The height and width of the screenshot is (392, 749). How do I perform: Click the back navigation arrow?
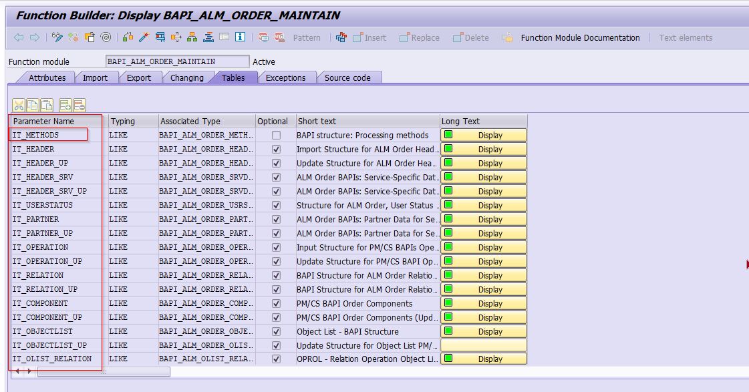point(18,39)
